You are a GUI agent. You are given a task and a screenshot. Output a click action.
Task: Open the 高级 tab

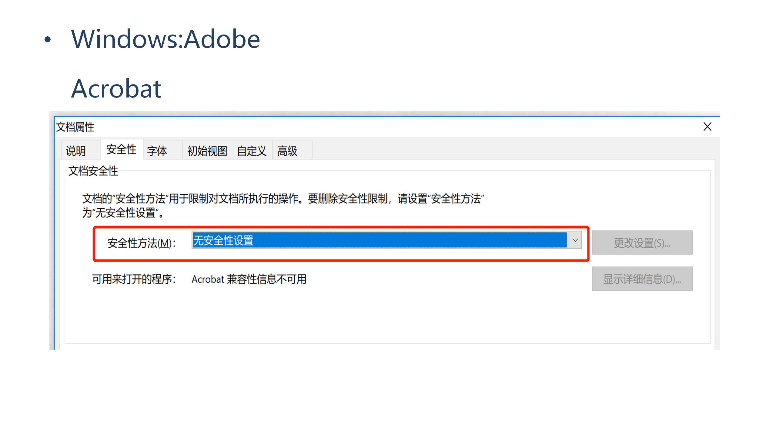(x=287, y=150)
